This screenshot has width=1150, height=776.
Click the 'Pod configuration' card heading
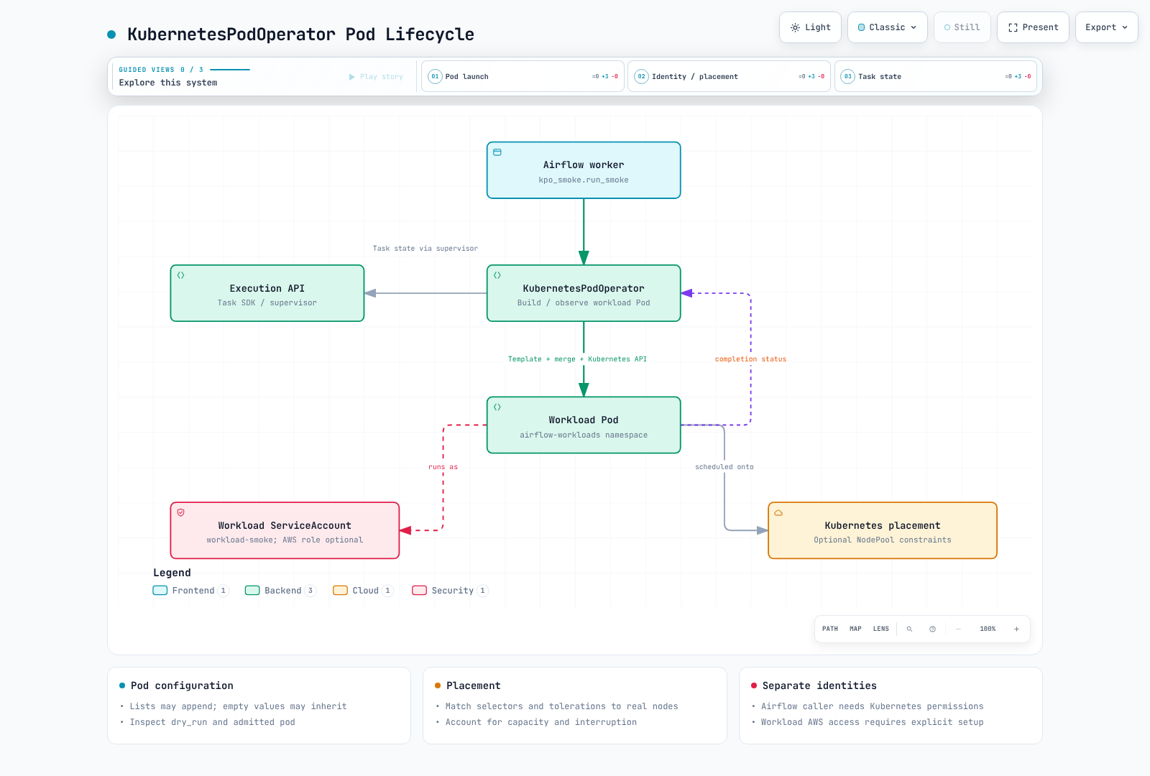182,685
